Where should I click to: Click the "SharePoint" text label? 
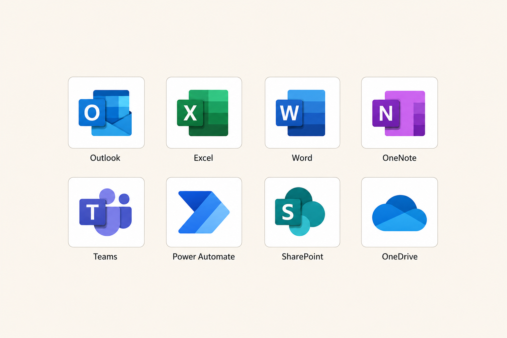click(302, 256)
